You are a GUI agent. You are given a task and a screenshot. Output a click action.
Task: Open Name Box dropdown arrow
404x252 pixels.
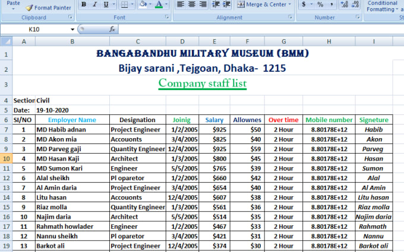pos(72,29)
